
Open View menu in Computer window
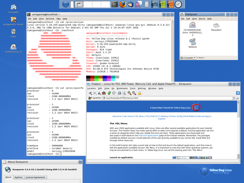click(194, 19)
